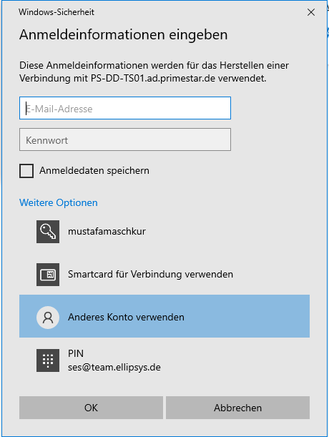Collapse the Weitere Optionen section
Screen dimensions: 329x437
(59, 202)
